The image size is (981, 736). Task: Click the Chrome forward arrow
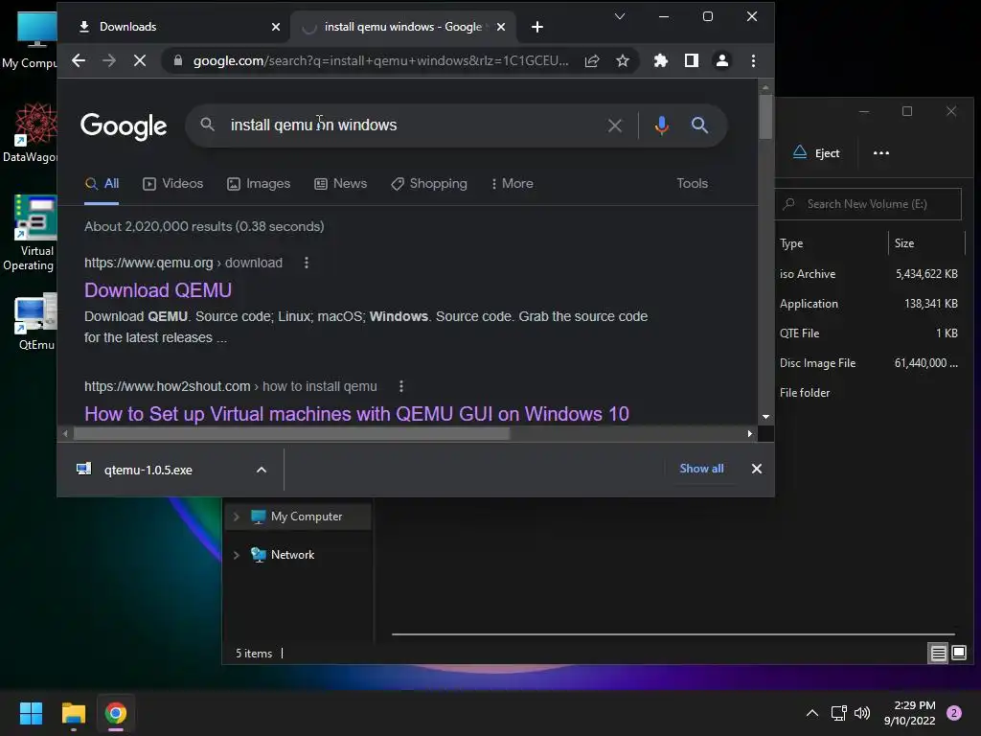(x=109, y=60)
